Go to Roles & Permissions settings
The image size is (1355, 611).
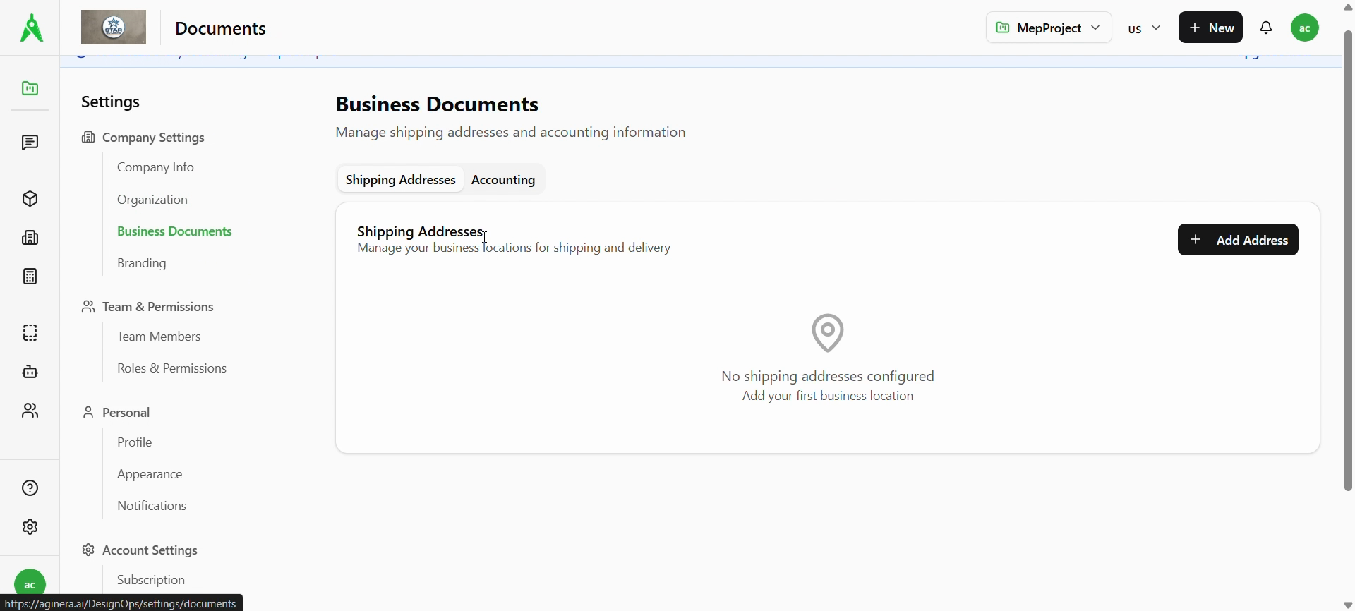171,368
